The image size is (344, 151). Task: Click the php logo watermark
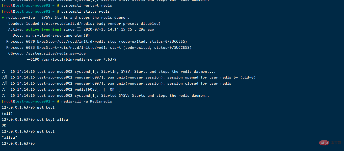tap(324, 143)
